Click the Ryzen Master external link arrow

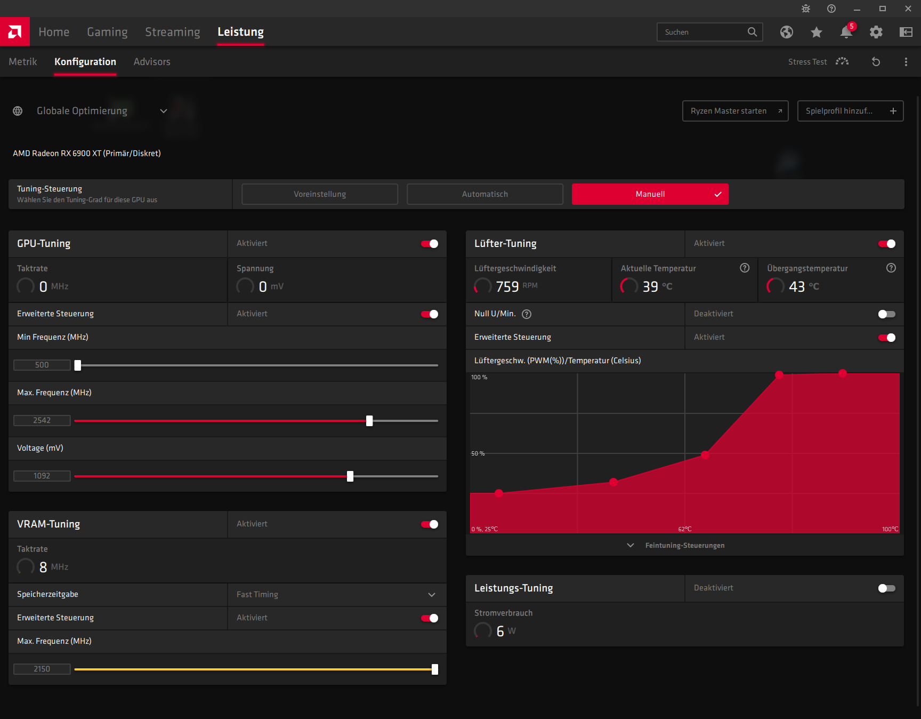(780, 111)
